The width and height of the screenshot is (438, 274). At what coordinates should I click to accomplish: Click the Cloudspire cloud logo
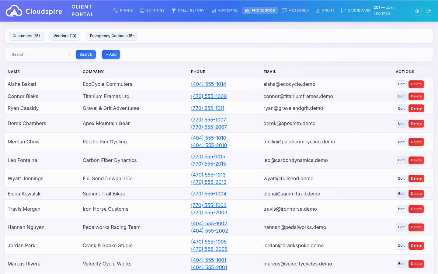14,11
